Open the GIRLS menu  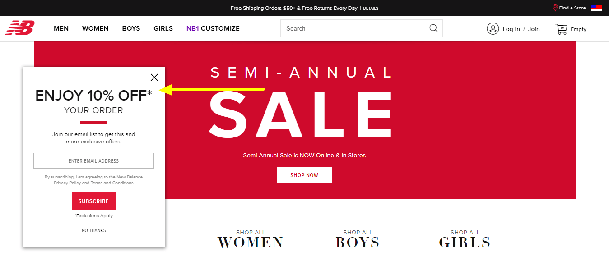[163, 28]
